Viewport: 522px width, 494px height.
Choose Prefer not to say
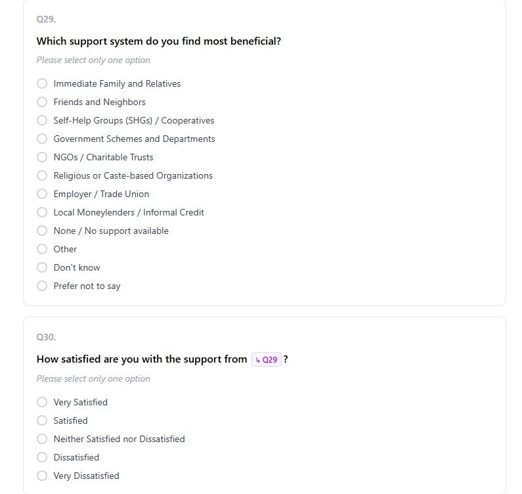[x=42, y=286]
